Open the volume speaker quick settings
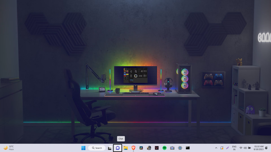The width and height of the screenshot is (271, 152). (x=245, y=148)
